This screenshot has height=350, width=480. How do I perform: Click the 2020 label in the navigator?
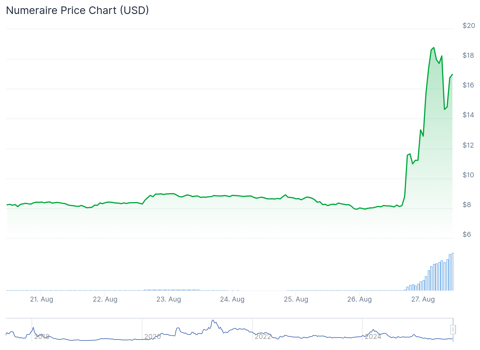(152, 337)
